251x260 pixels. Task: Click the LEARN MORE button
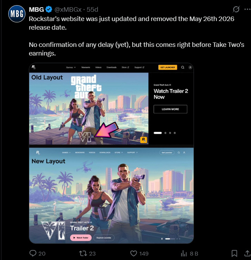171,109
